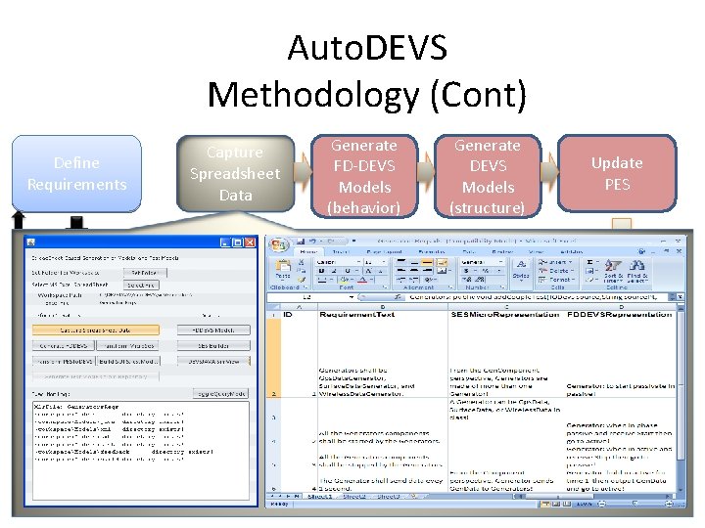Click the Percent Style icon

point(485,271)
